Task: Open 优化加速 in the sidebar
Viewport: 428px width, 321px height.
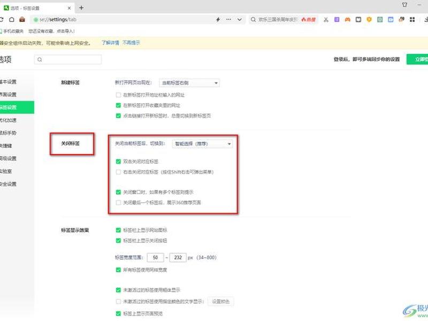Action: [8, 120]
